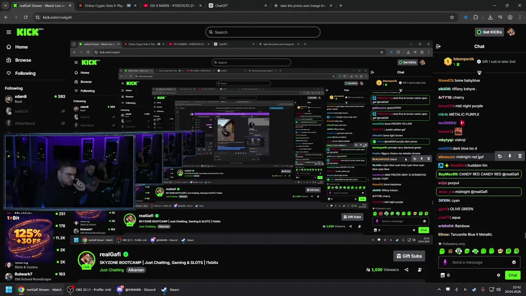Open the tab search dropdown in Chrome
Image resolution: width=526 pixels, height=296 pixels.
[x=6, y=6]
